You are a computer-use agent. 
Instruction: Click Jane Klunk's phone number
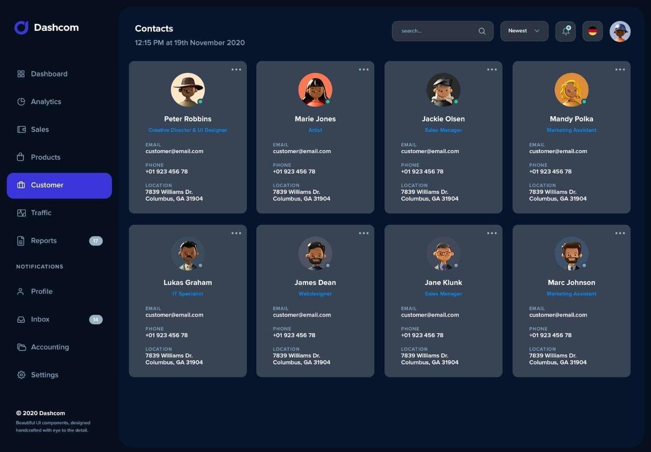(x=422, y=335)
